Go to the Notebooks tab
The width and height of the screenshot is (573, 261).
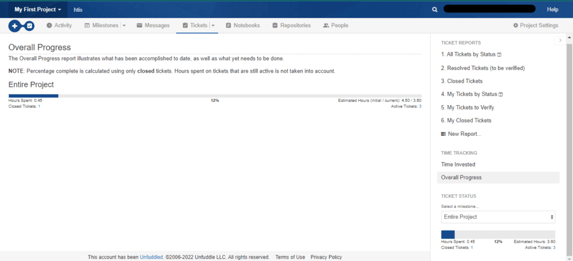pos(243,26)
